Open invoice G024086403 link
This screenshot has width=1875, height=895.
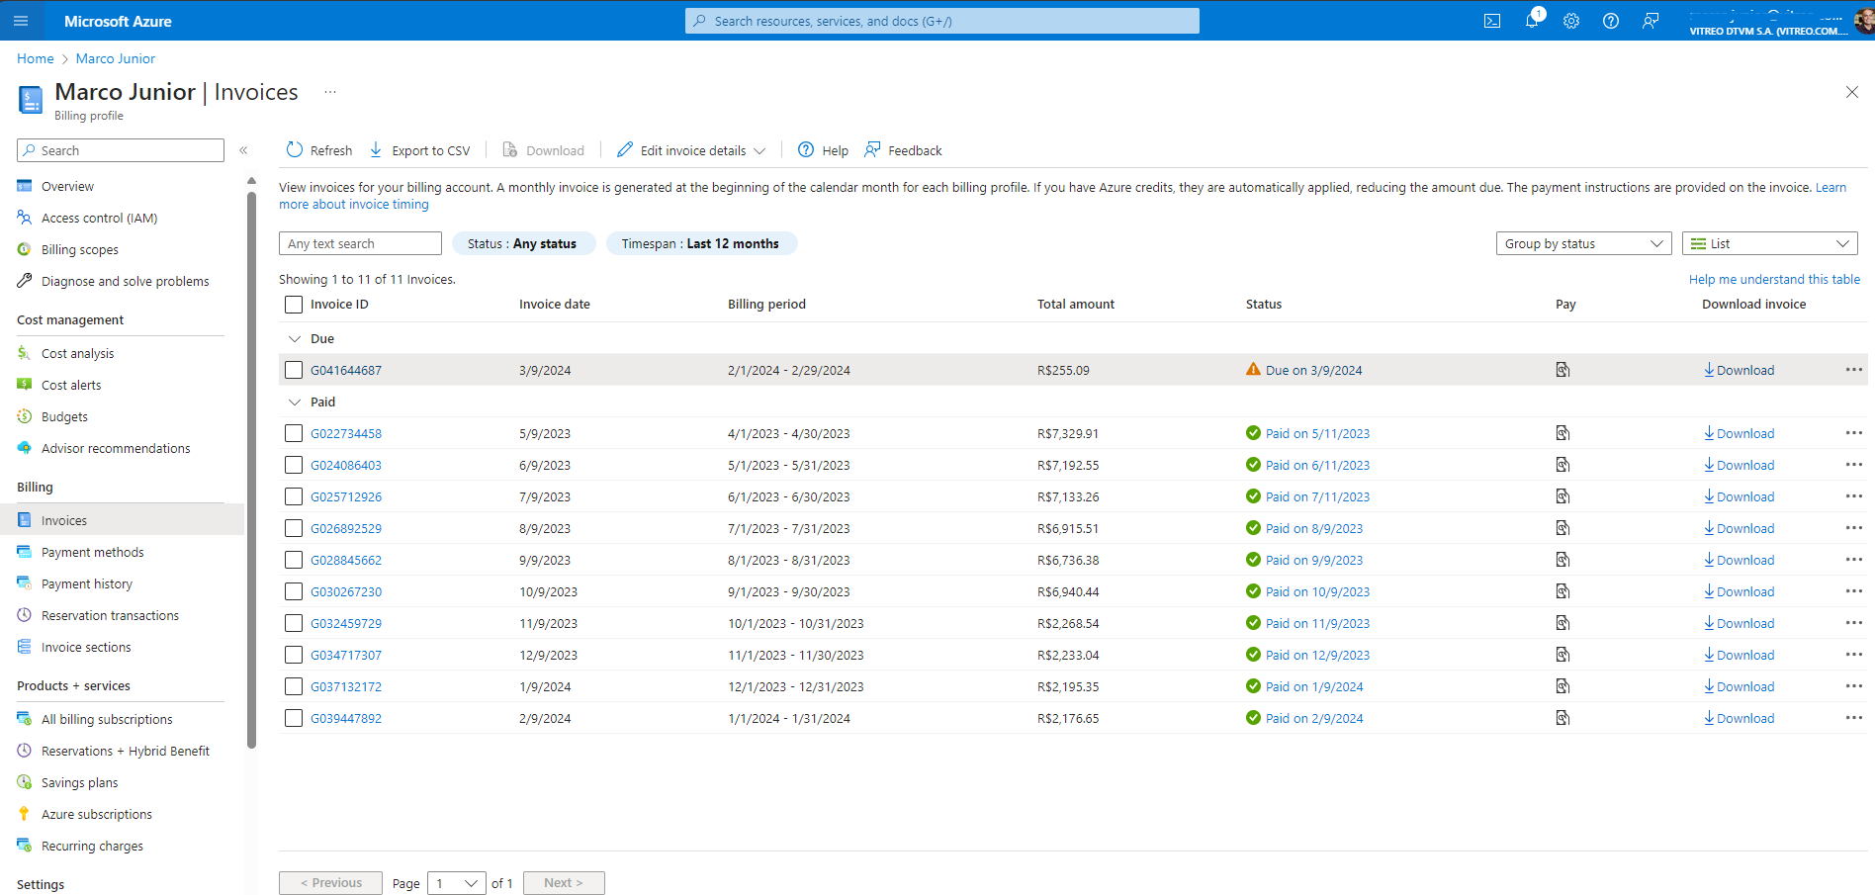point(346,465)
